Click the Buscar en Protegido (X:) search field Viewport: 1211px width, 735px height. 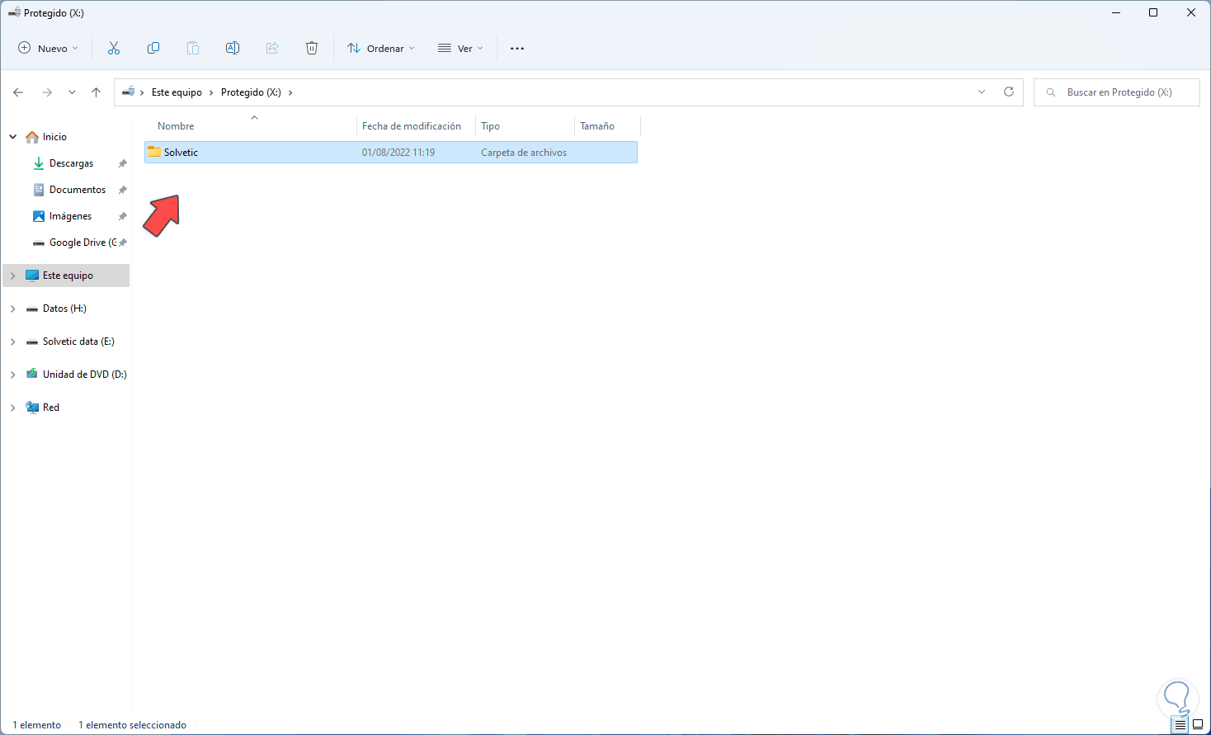1117,92
